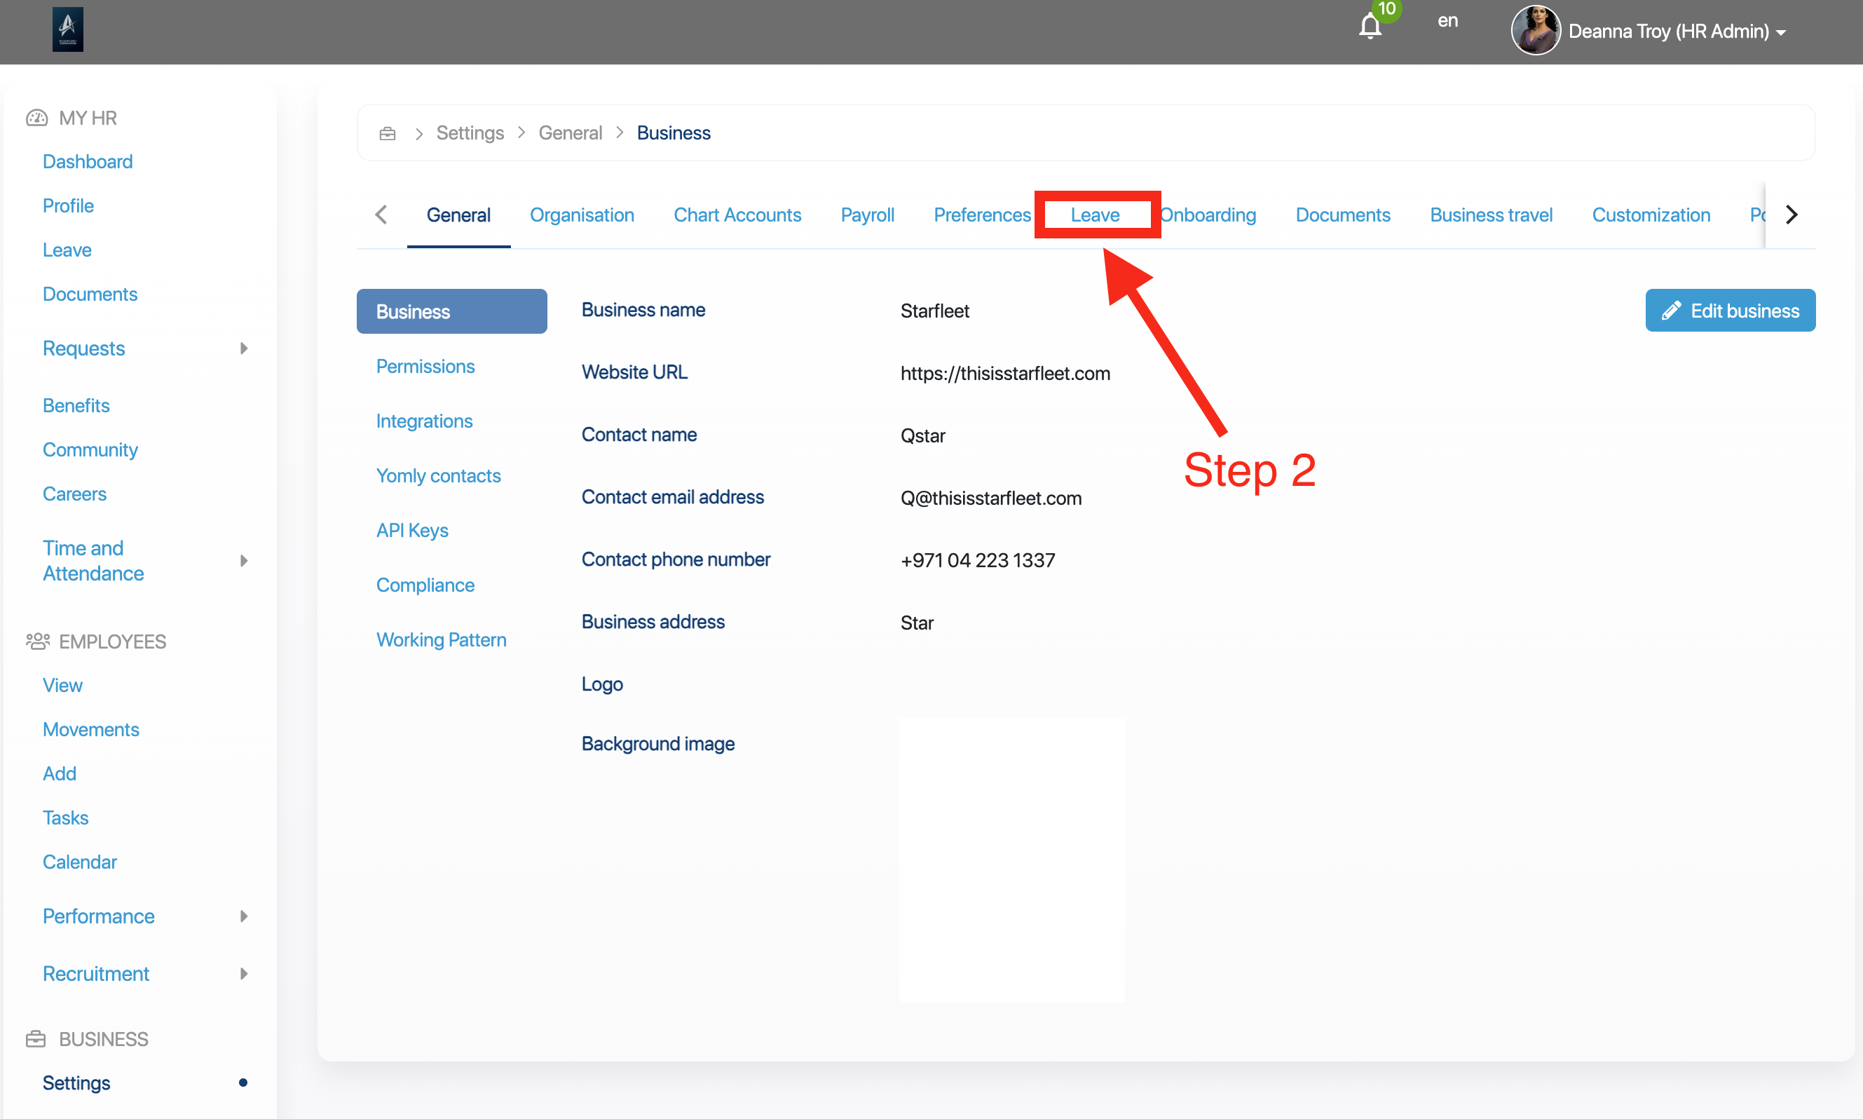Open the Payroll tab
The image size is (1863, 1119).
coord(867,215)
